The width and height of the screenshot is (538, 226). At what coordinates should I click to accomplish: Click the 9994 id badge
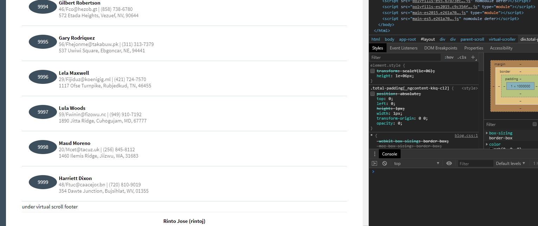43,7
